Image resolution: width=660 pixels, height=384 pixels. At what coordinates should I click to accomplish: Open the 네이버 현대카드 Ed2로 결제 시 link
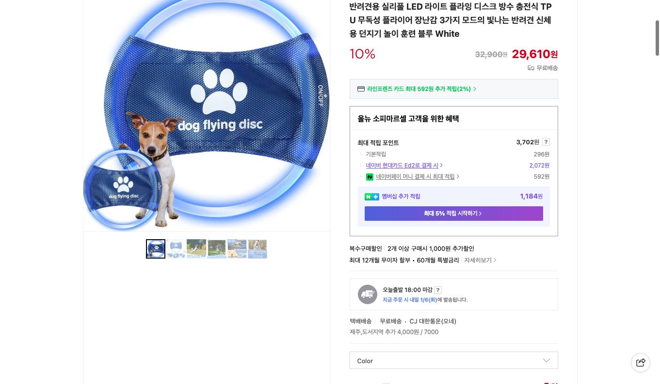click(x=402, y=165)
